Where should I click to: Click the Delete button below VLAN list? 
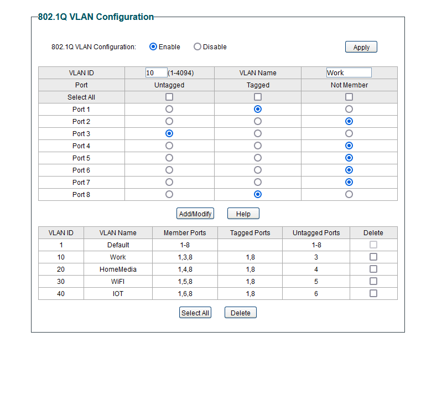tap(241, 313)
